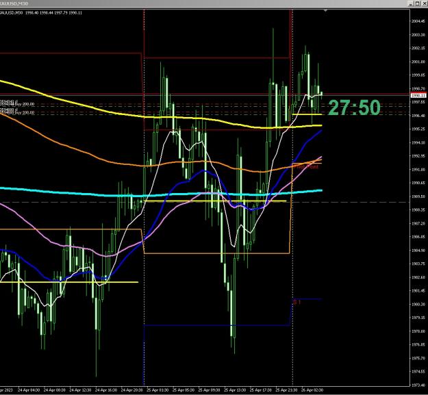Viewport: 428px width, 395px height.
Task: Click the lower buy 200.00 order label
Action: click(17, 112)
